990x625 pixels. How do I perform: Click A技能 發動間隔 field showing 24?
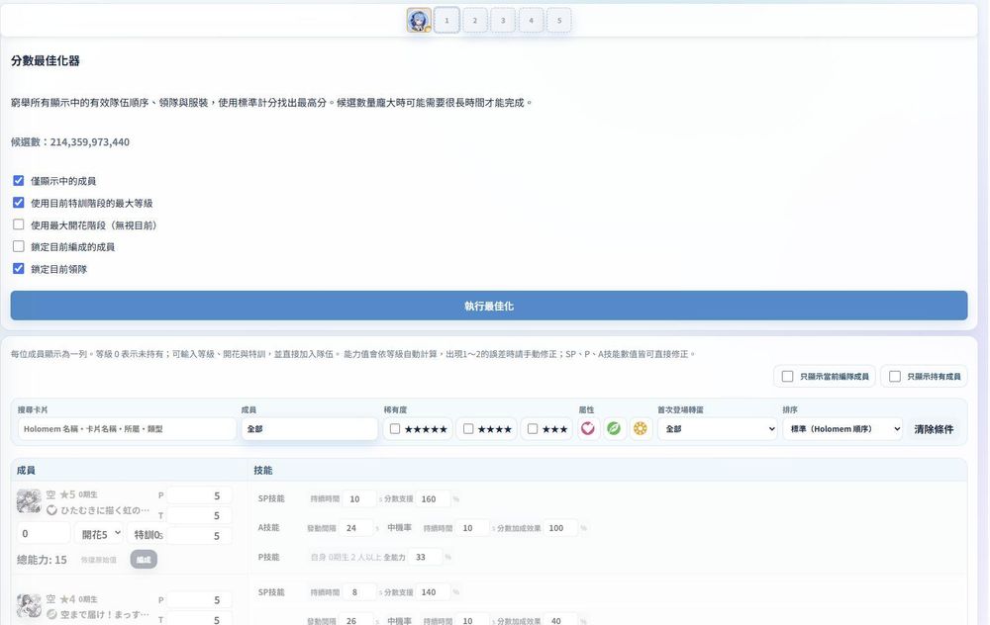click(x=356, y=528)
